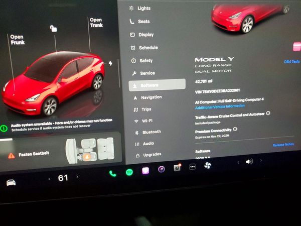Tap the 61 temperature setting

pyautogui.click(x=63, y=178)
